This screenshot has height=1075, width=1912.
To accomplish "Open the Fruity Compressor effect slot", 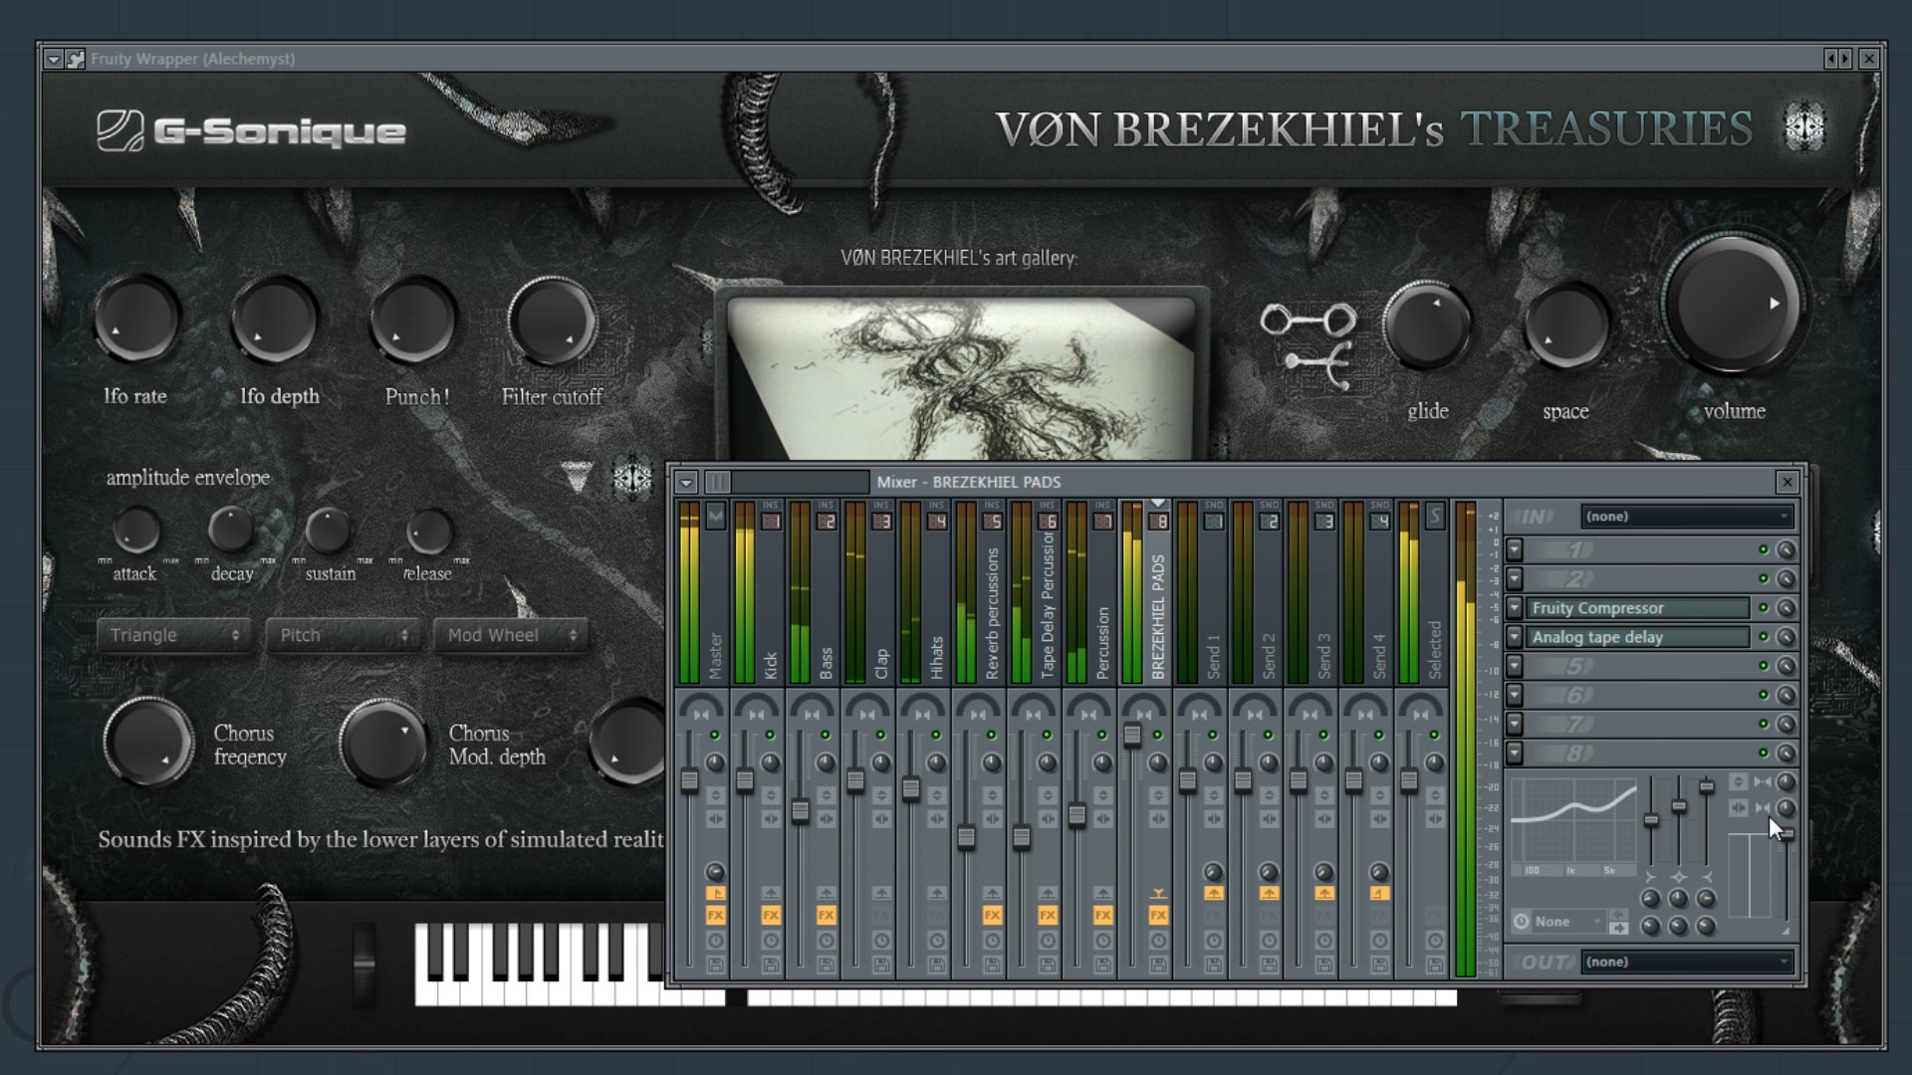I will pos(1638,607).
